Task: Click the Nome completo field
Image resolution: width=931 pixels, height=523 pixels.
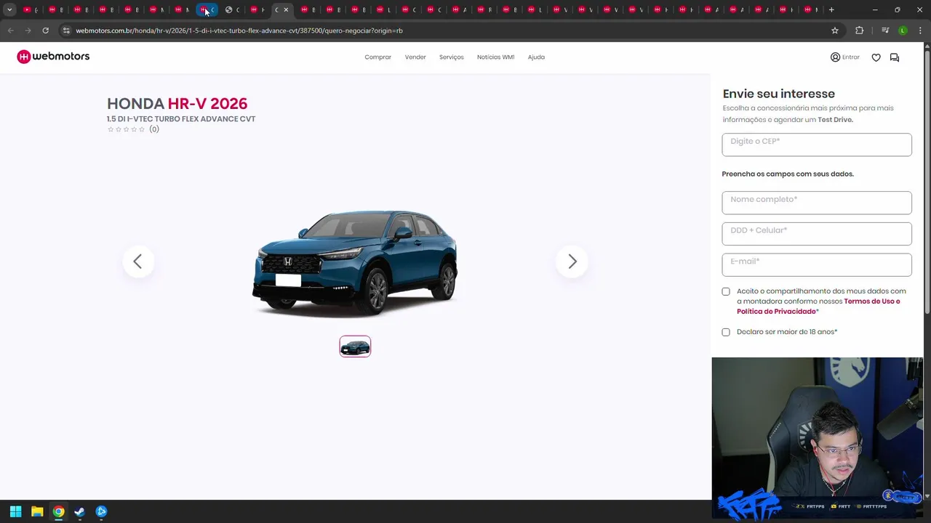Action: click(817, 203)
